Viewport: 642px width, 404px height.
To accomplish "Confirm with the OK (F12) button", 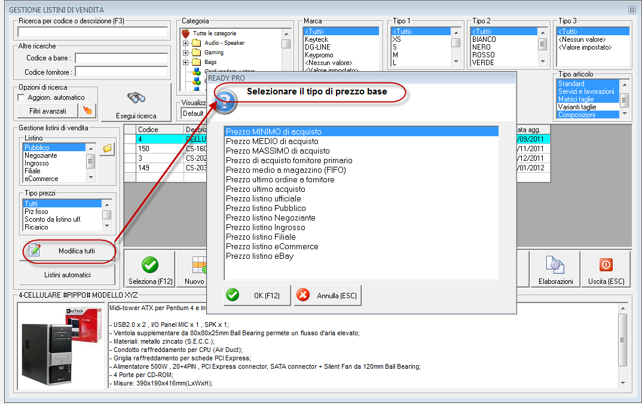I will tap(257, 296).
